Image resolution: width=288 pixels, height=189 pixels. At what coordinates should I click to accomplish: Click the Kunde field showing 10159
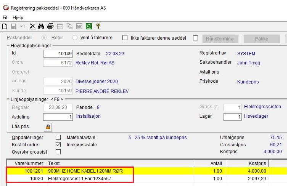58,91
